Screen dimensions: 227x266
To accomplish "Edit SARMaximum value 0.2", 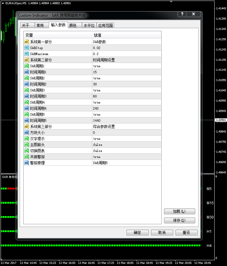I will coord(127,54).
